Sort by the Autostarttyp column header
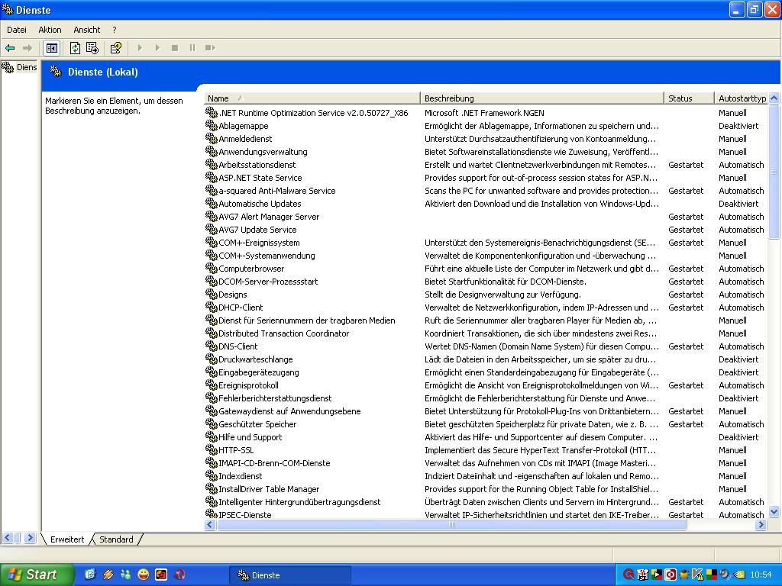This screenshot has width=782, height=586. [742, 98]
